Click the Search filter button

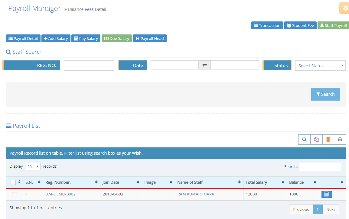click(x=325, y=94)
